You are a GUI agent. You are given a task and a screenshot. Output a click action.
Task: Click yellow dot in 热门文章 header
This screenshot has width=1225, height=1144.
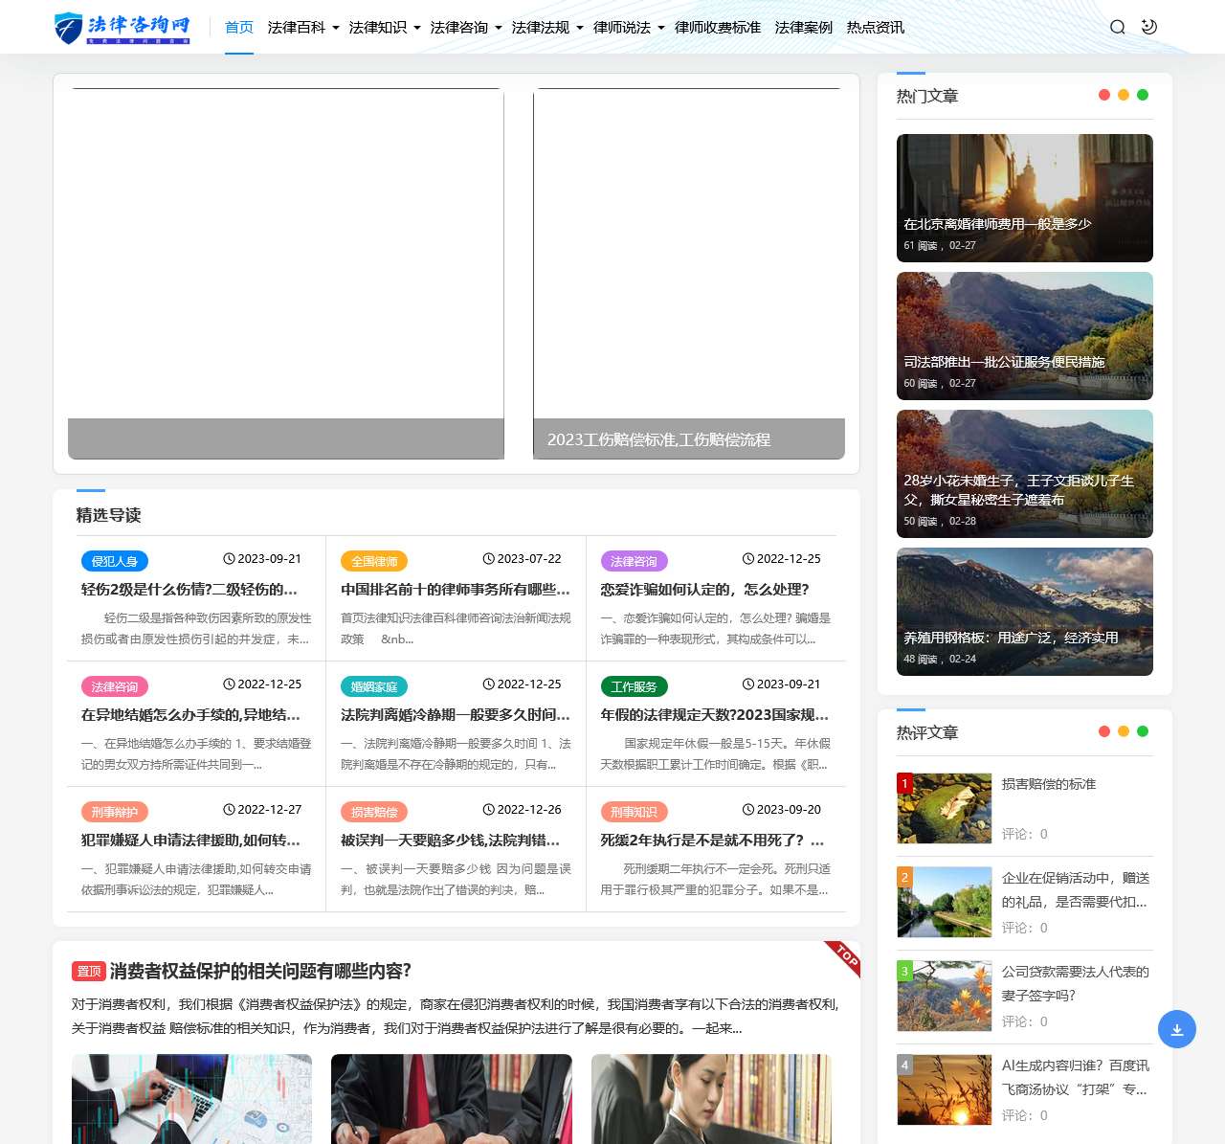point(1124,95)
